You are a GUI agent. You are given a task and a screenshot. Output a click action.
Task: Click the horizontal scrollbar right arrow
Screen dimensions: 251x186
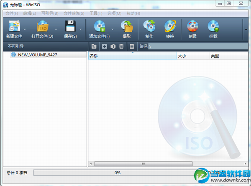tap(245, 163)
